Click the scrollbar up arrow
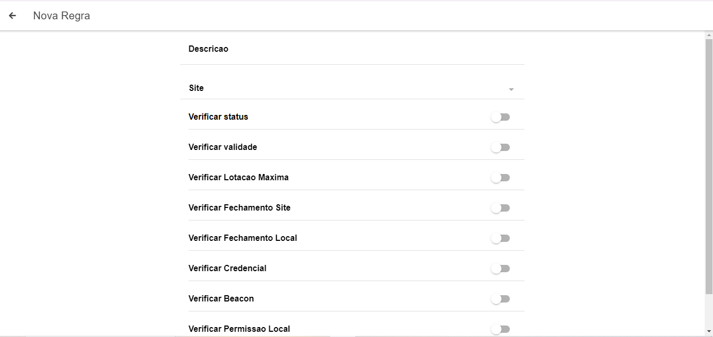This screenshot has height=337, width=713. tap(709, 35)
